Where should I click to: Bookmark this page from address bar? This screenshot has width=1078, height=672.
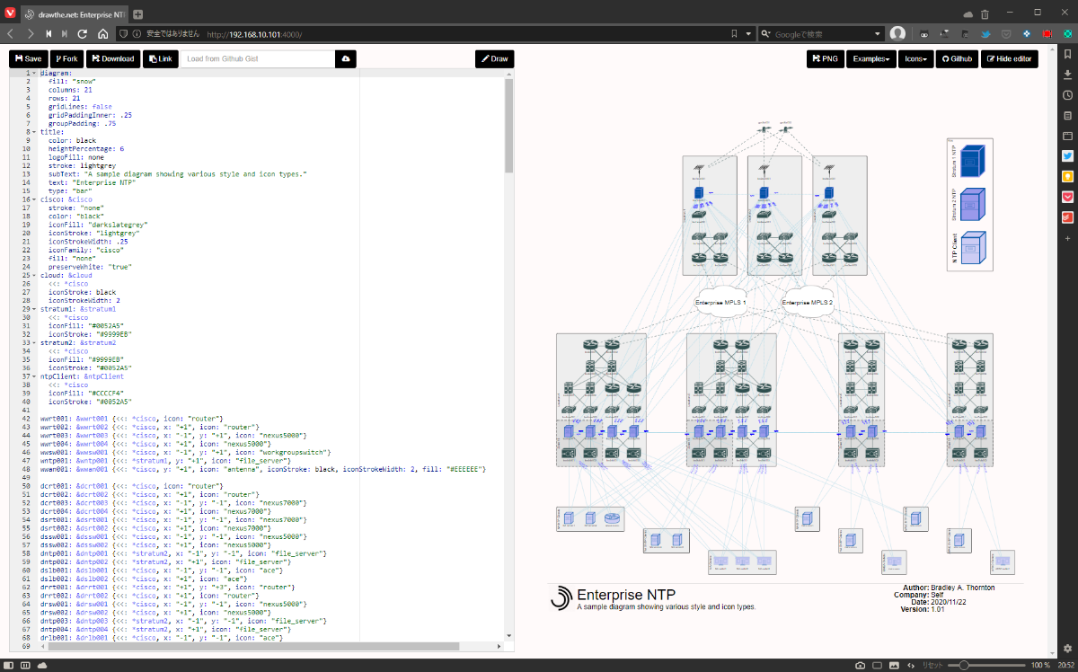click(x=734, y=33)
